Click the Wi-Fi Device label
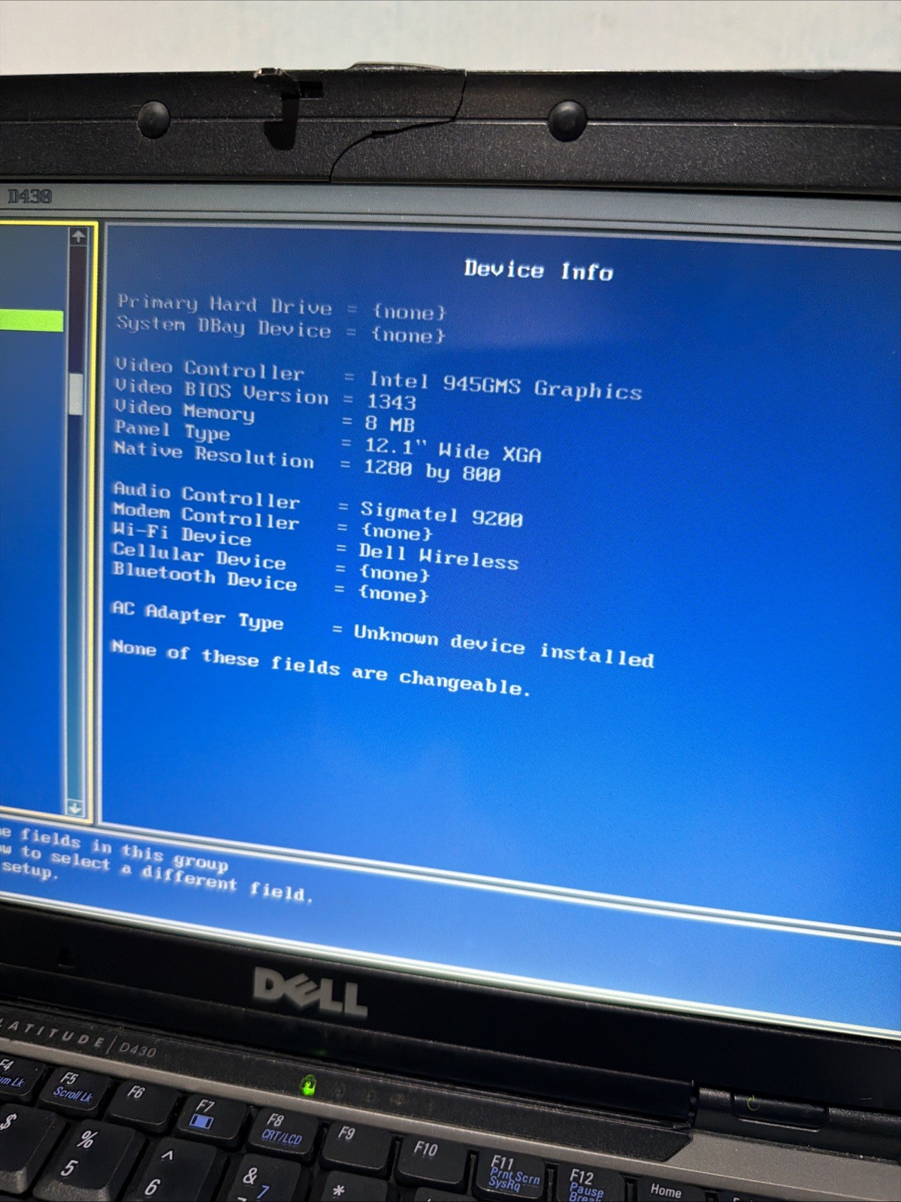The height and width of the screenshot is (1202, 901). pos(182,534)
